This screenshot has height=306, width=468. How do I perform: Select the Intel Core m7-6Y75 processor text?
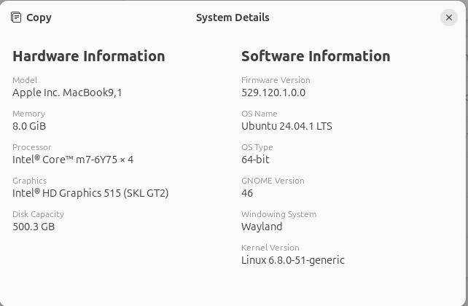[x=73, y=160]
